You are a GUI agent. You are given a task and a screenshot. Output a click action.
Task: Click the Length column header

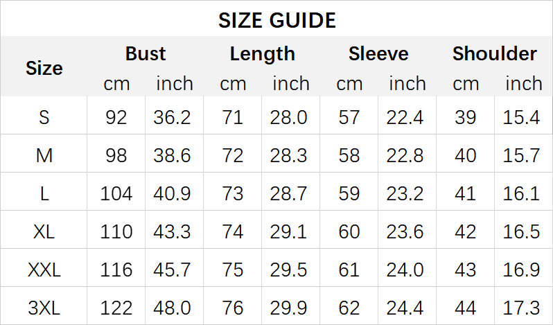[x=262, y=53]
